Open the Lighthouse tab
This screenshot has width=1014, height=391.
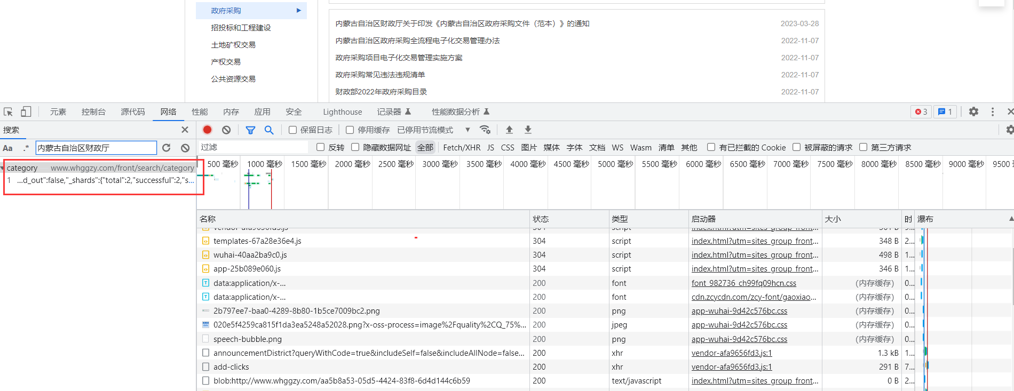point(343,111)
